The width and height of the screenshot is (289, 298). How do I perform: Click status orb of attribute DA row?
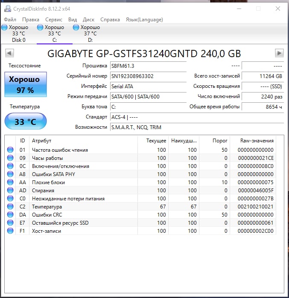coord(10,214)
